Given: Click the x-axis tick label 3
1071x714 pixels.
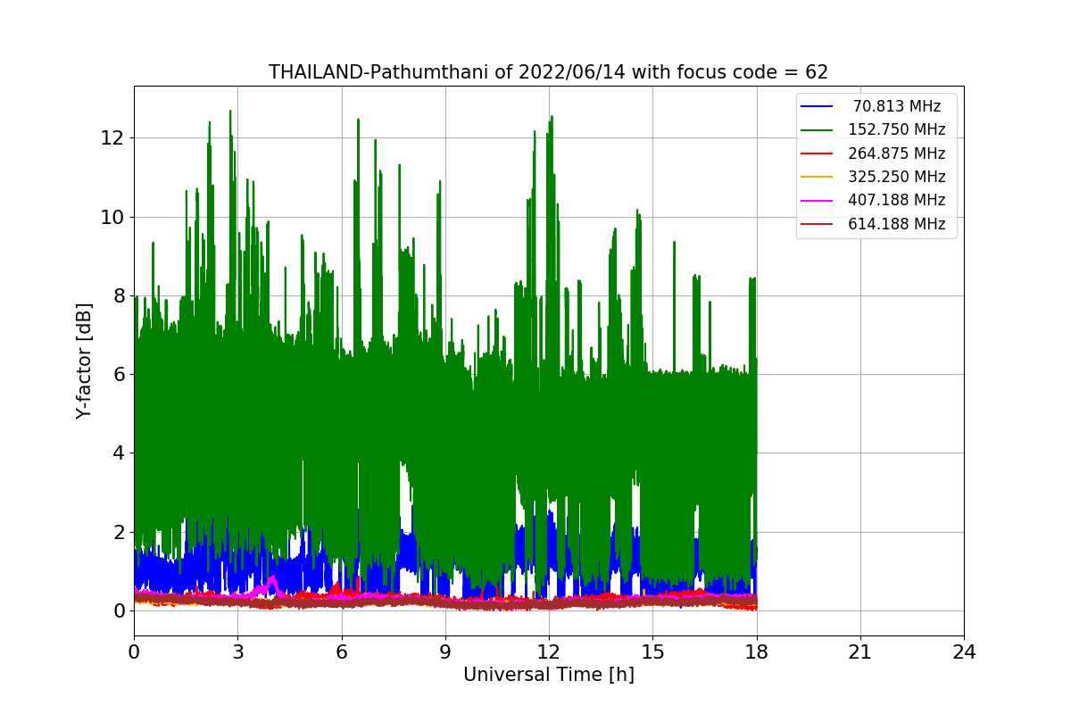Looking at the screenshot, I should (237, 652).
